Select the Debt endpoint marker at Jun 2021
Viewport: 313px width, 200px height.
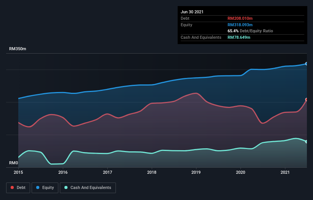[x=307, y=100]
